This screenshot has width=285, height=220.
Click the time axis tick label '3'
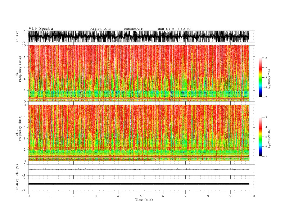96,196
